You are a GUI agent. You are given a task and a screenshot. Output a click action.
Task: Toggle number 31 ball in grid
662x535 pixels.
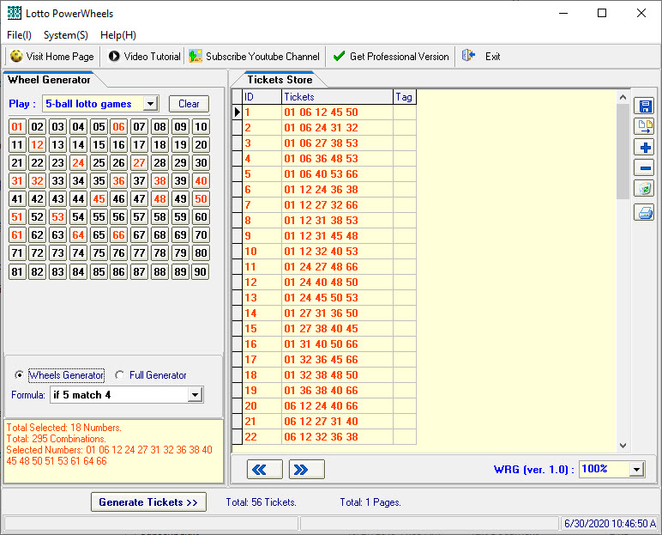(x=17, y=181)
